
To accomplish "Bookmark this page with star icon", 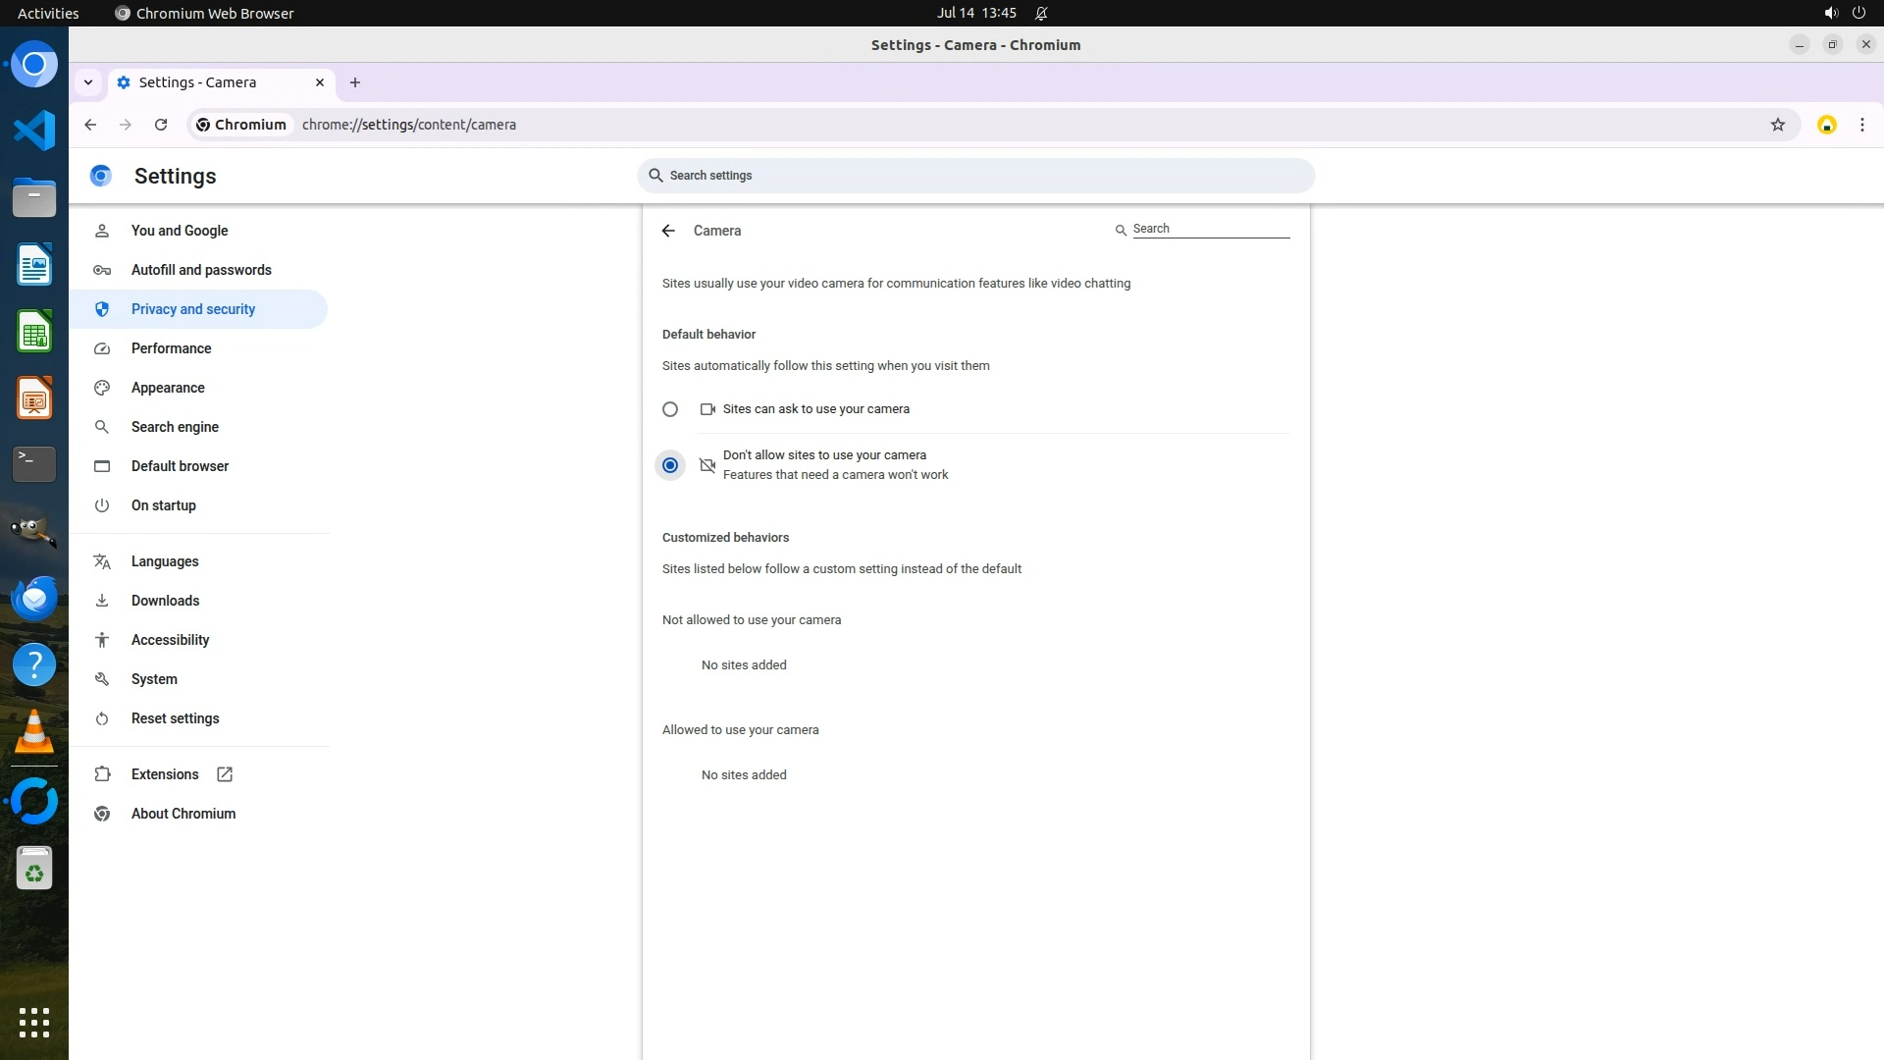I will click(1777, 125).
